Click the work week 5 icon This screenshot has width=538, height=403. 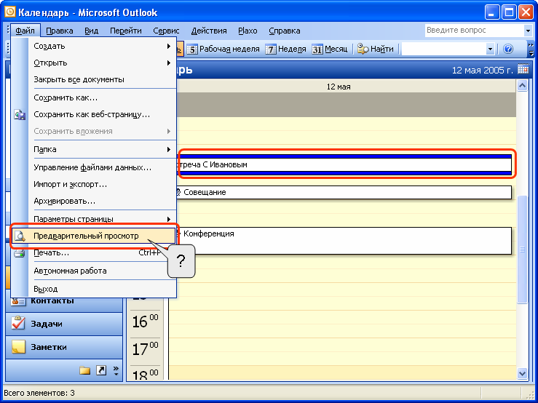click(192, 49)
